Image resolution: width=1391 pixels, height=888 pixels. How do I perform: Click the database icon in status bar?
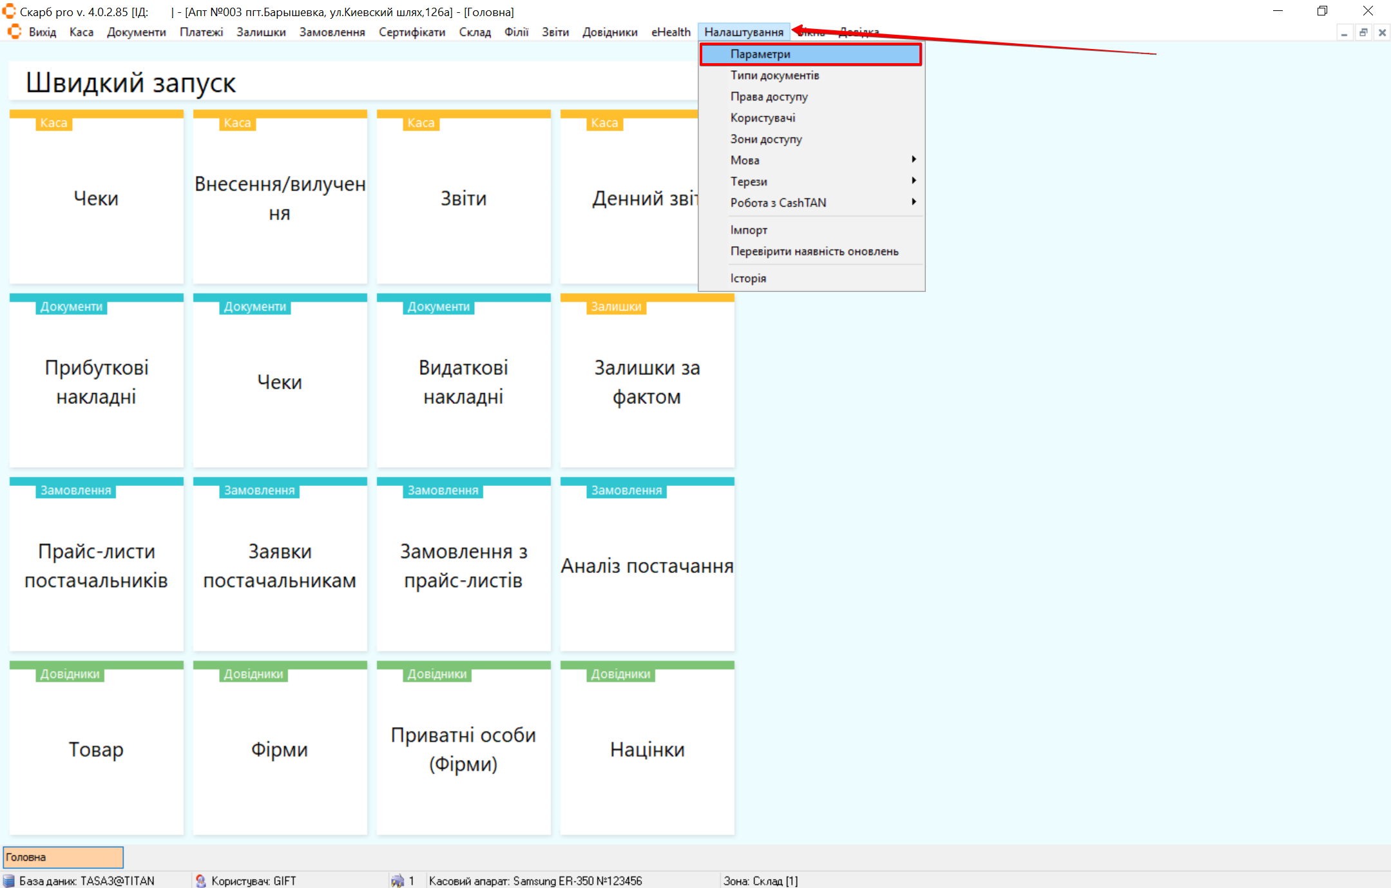[9, 880]
